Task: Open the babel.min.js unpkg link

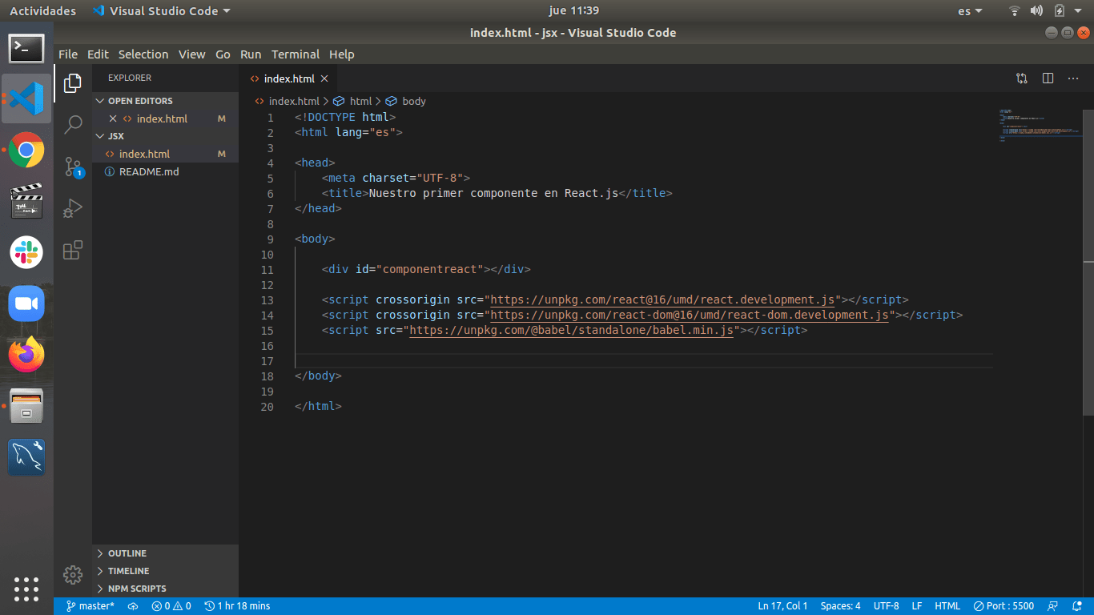Action: pyautogui.click(x=571, y=330)
